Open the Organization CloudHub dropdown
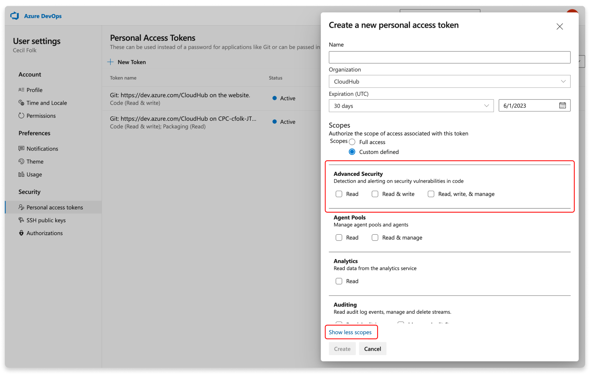 click(x=449, y=81)
